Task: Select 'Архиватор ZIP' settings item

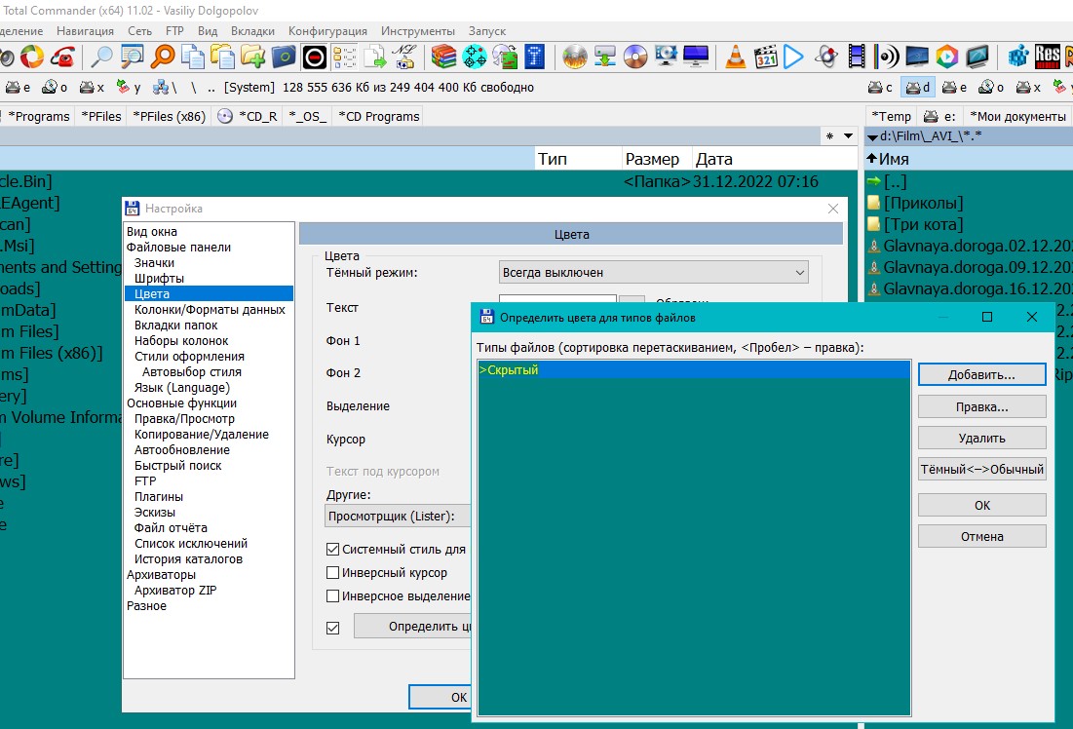Action: coord(175,590)
